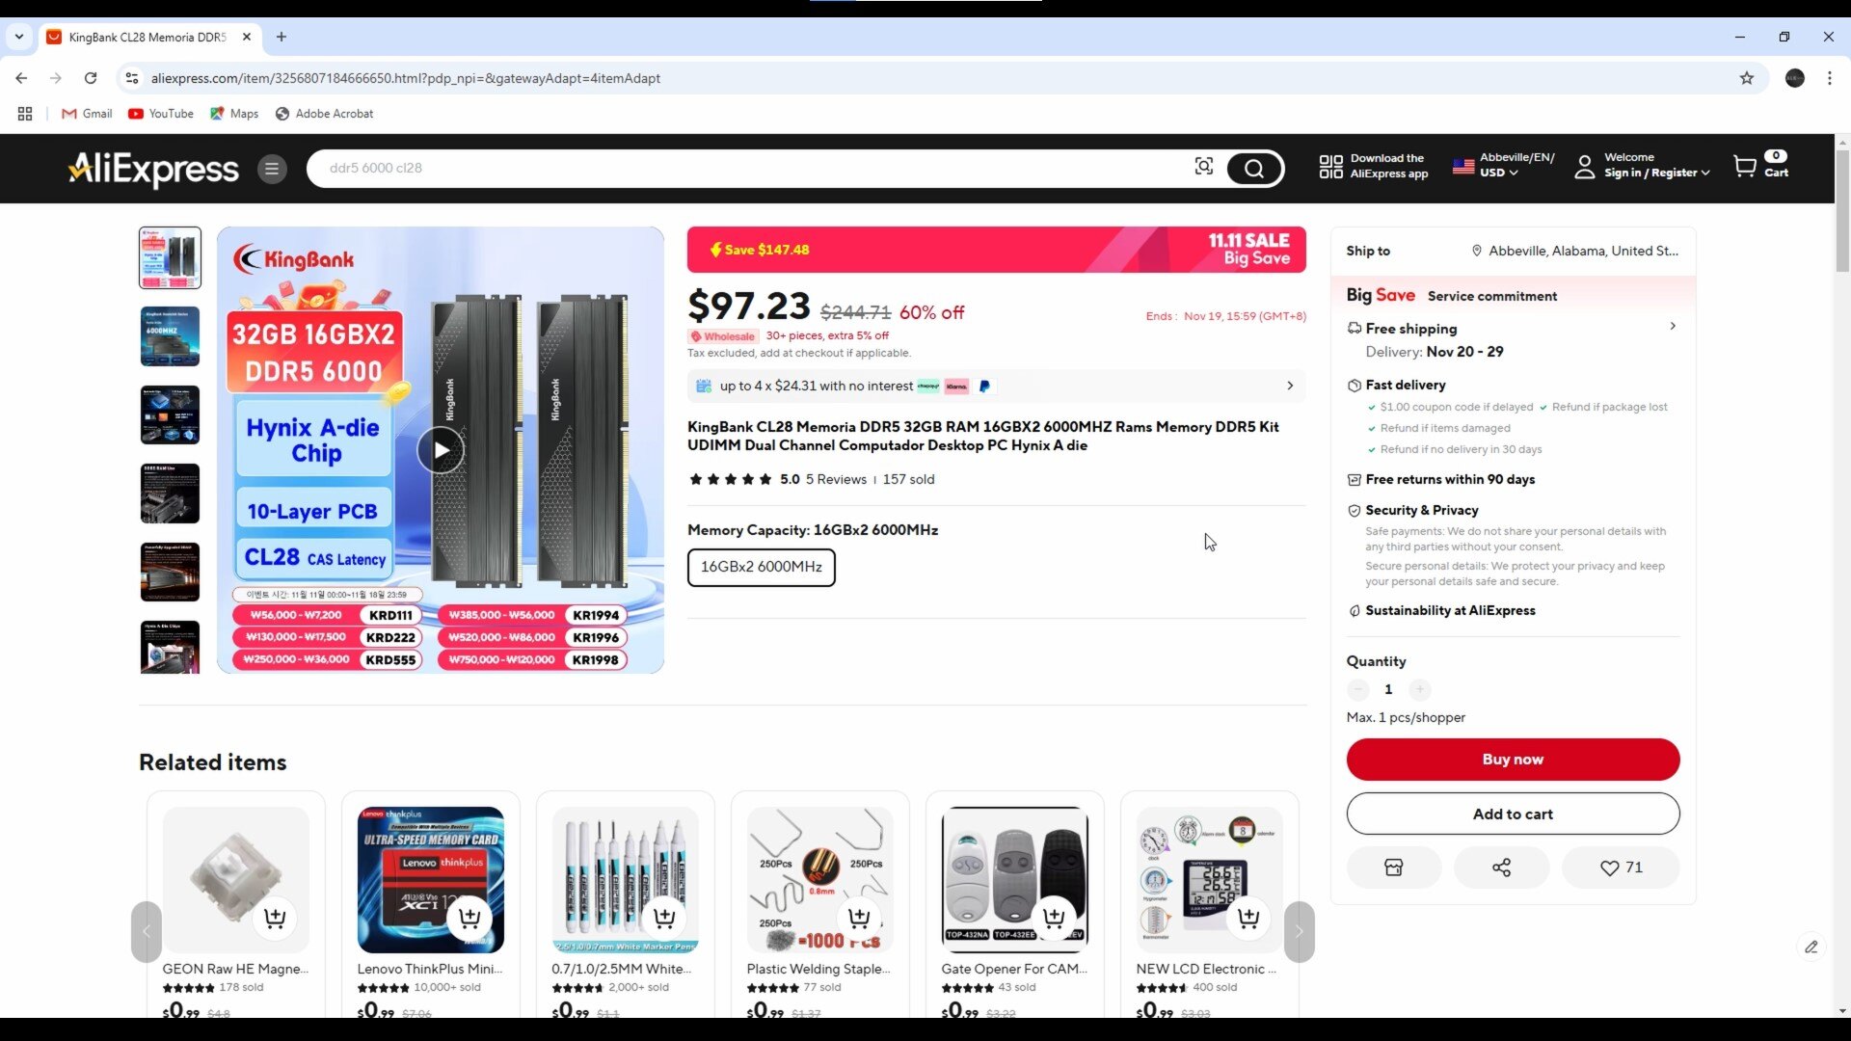Select fifth product thumbnail
Viewport: 1851px width, 1041px height.
click(x=170, y=573)
